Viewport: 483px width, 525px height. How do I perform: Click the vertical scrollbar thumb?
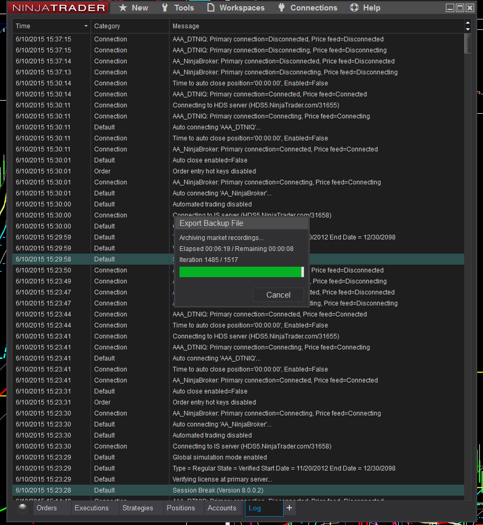pyautogui.click(x=468, y=43)
